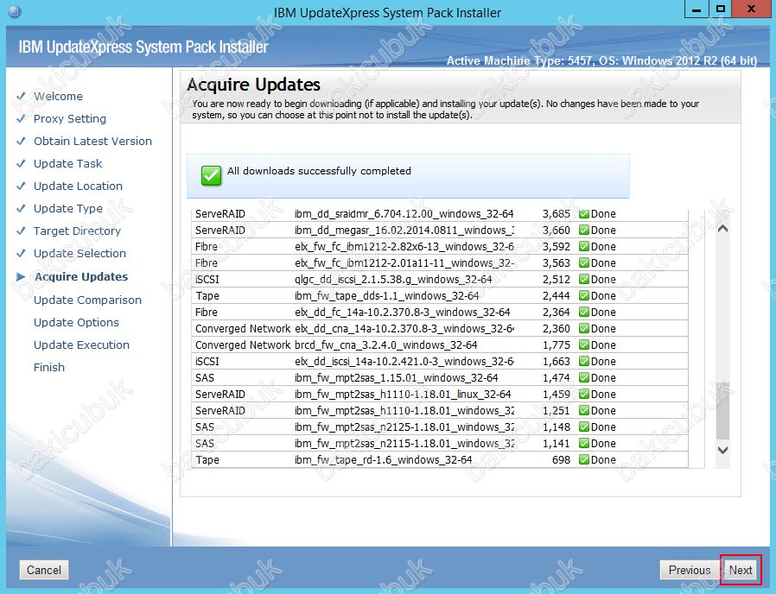Click the iSCSI cell for elx_dd_iscsi row

click(207, 361)
